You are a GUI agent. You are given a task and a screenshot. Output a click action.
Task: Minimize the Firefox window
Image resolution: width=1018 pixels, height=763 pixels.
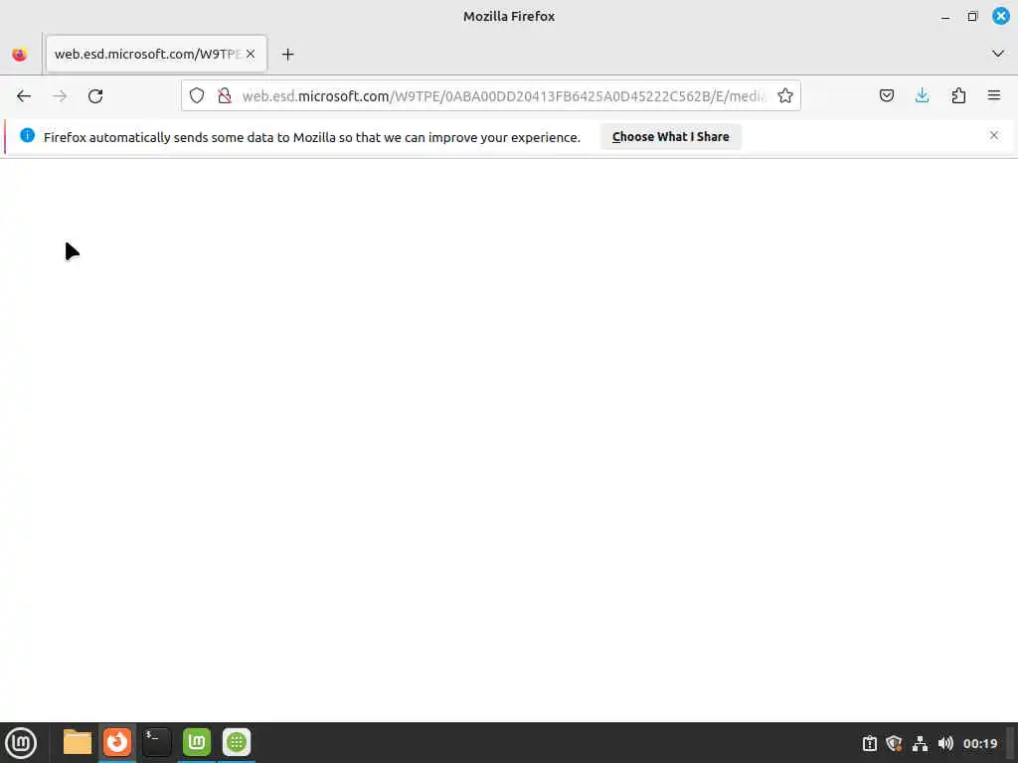[x=945, y=17]
